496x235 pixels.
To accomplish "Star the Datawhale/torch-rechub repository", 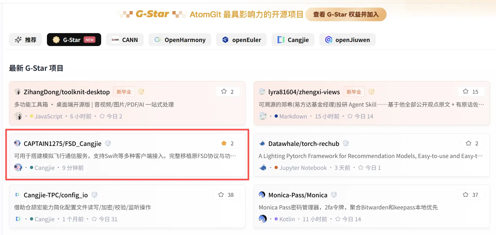I will 472,143.
